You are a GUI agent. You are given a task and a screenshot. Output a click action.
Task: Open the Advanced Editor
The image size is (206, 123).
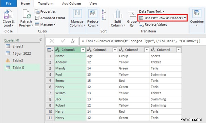pyautogui.click(x=50, y=18)
